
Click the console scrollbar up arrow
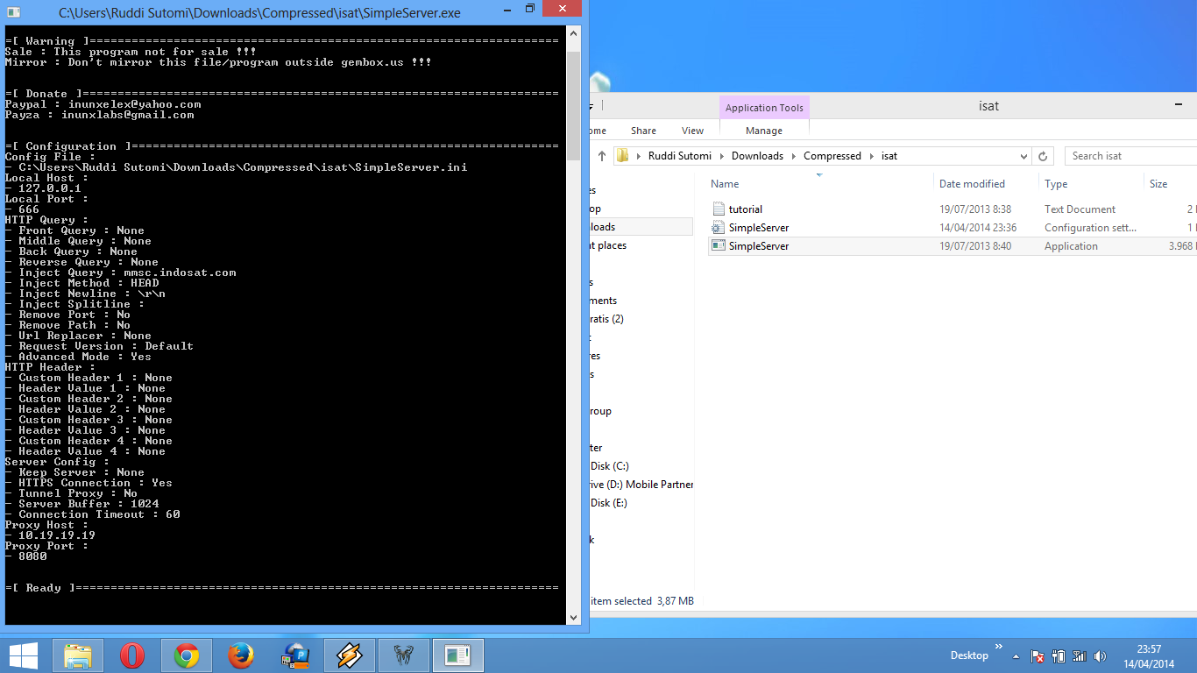click(574, 34)
